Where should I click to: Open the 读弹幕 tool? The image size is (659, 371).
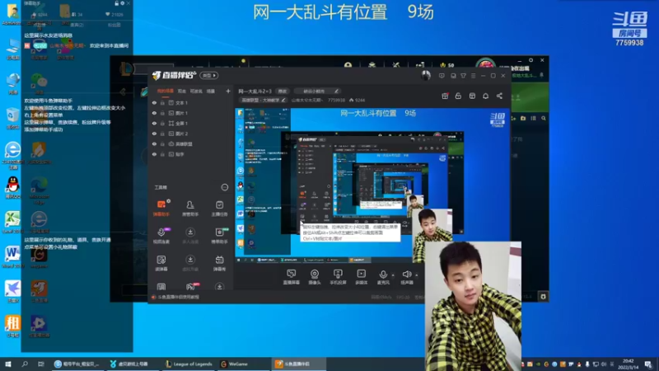[161, 263]
